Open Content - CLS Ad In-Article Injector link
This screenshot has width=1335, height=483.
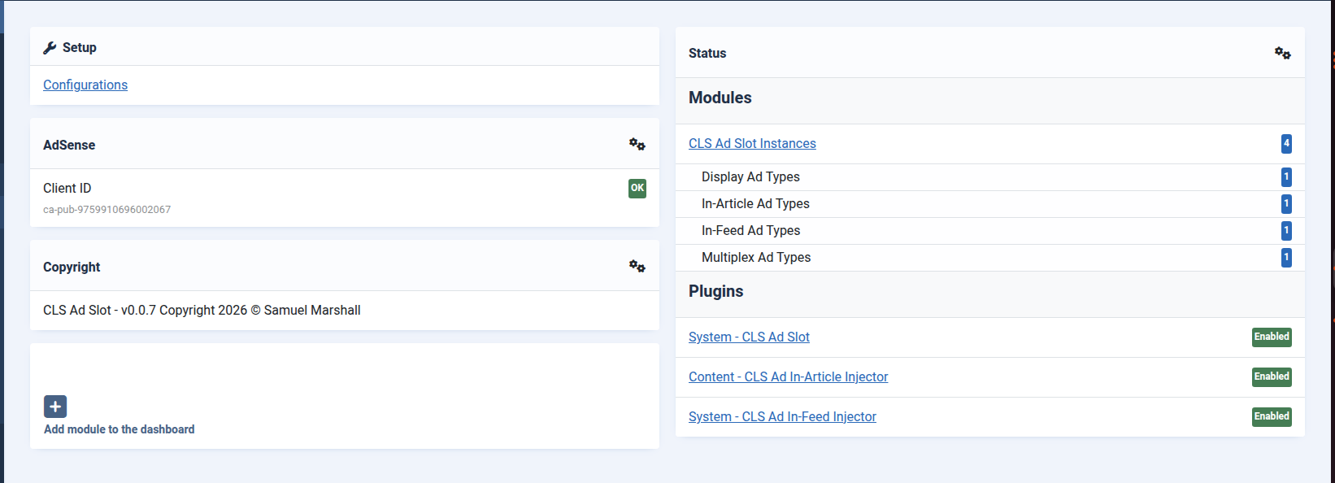pyautogui.click(x=788, y=376)
